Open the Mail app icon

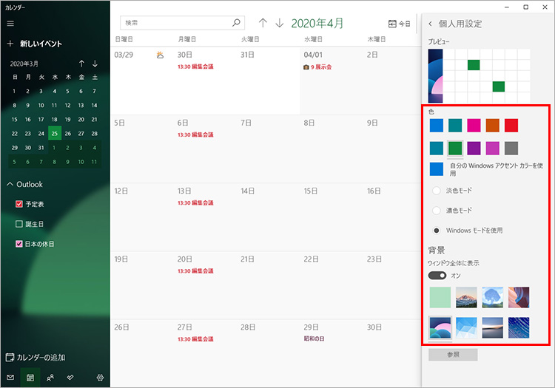pyautogui.click(x=10, y=377)
